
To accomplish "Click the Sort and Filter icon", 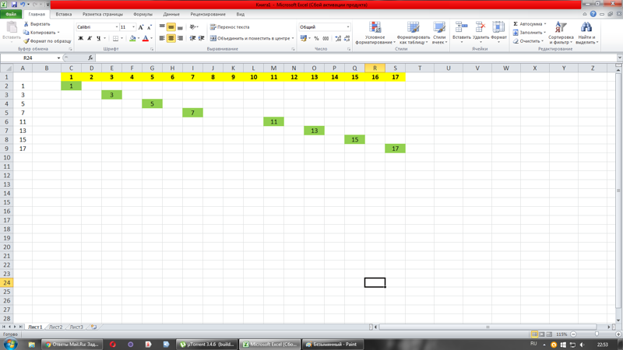I will click(560, 28).
